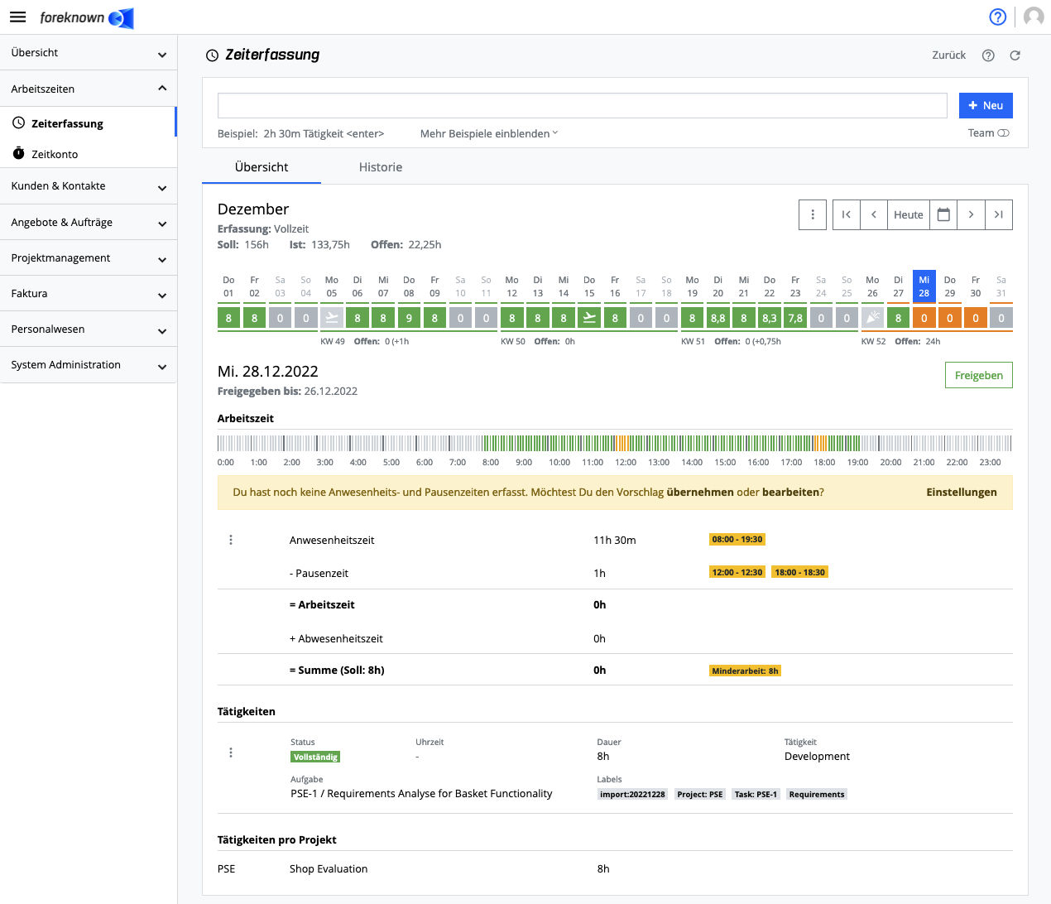Select the holiday party icon day Mo 26
This screenshot has width=1051, height=904.
point(872,317)
